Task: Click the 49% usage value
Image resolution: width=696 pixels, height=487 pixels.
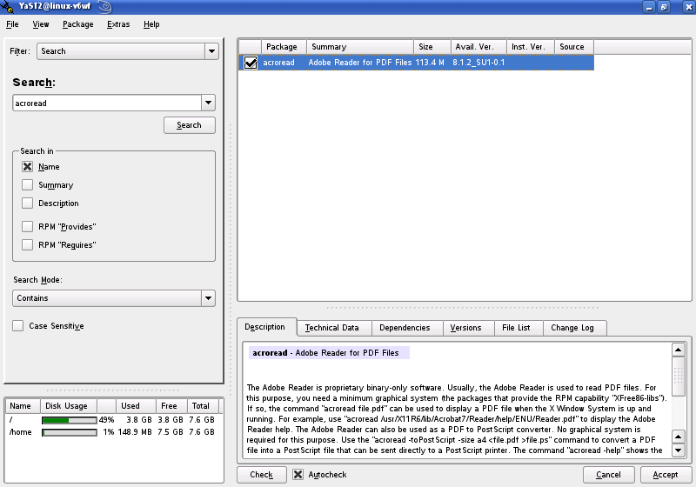Action: [106, 419]
